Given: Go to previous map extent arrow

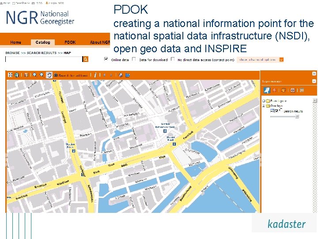Looking at the screenshot, I should tap(104, 75).
